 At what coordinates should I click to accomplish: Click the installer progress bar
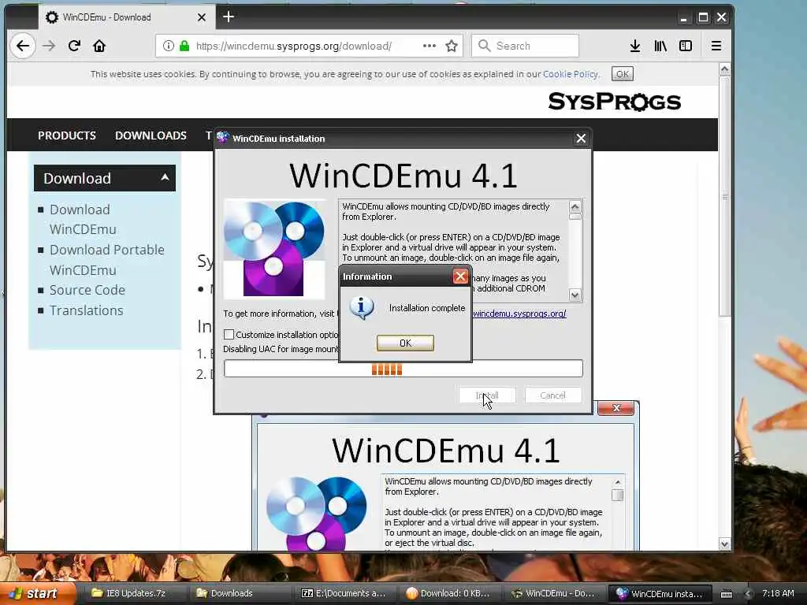pyautogui.click(x=403, y=369)
